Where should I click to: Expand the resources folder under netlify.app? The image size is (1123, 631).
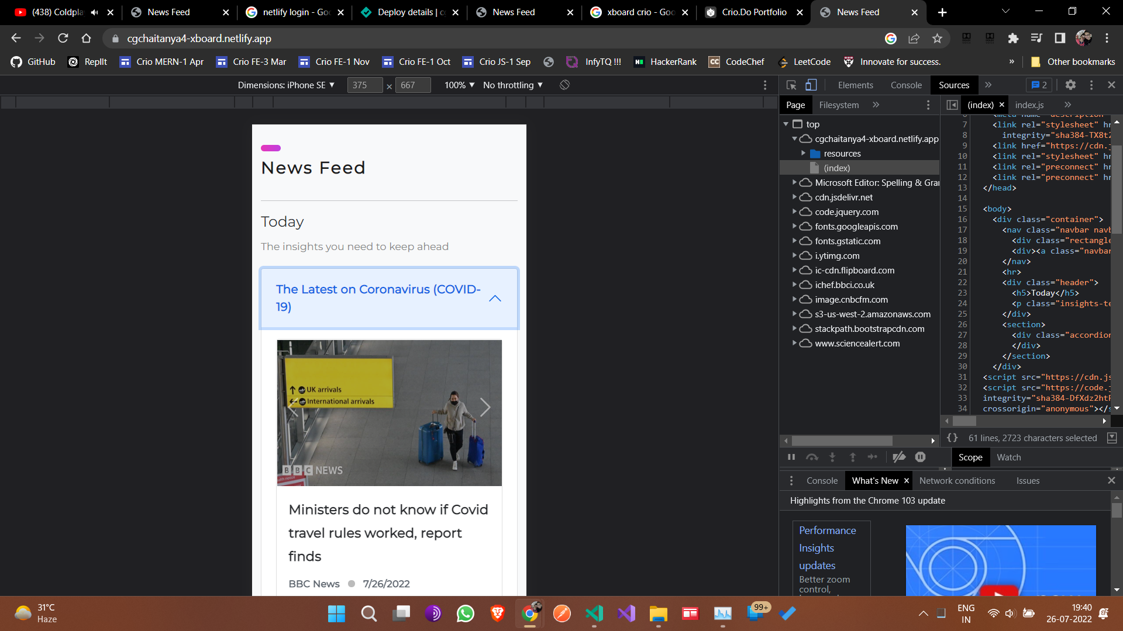tap(805, 153)
